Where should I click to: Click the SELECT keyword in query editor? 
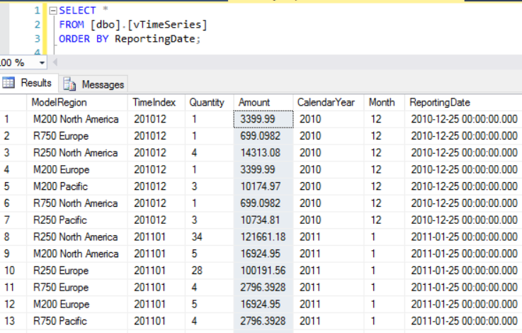coord(78,11)
